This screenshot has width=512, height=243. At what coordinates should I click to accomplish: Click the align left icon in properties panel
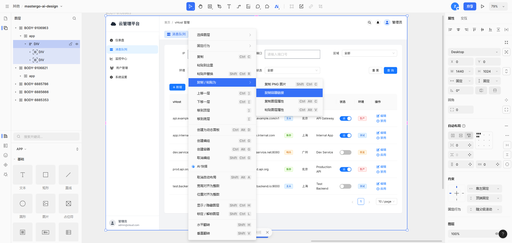coord(450,30)
